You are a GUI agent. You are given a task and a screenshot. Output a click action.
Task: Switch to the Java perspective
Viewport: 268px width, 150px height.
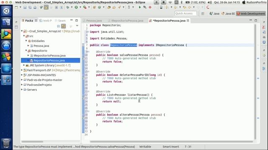coord(214,14)
